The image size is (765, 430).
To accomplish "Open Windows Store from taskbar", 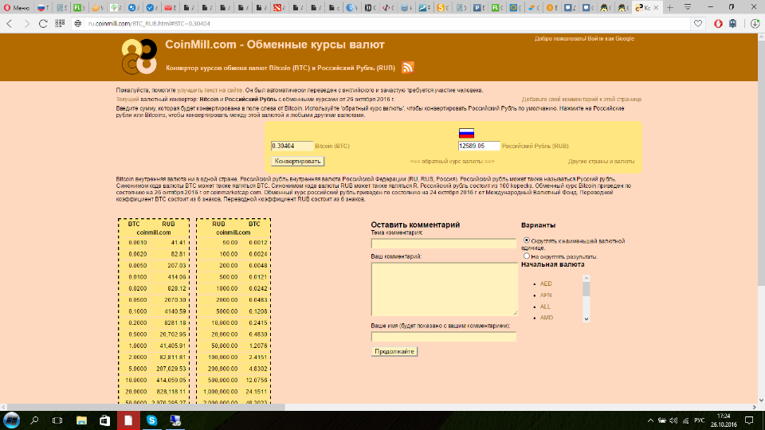I will pos(104,420).
